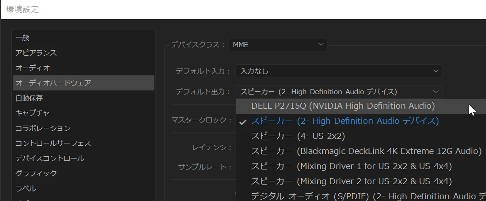The image size is (486, 201).
Task: Click the デバイスクラス dropdown chevron arrow
Action: click(x=321, y=45)
